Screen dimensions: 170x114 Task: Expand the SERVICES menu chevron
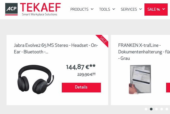coord(141,9)
